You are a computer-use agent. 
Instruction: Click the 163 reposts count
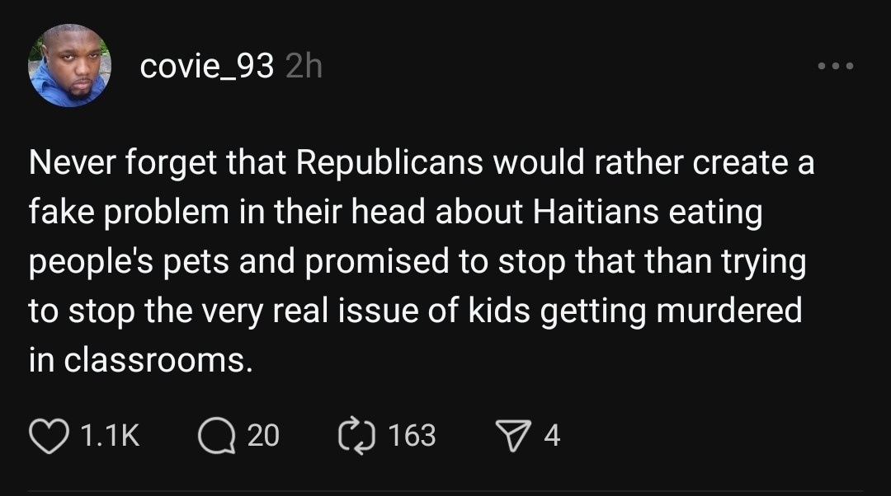(x=411, y=435)
